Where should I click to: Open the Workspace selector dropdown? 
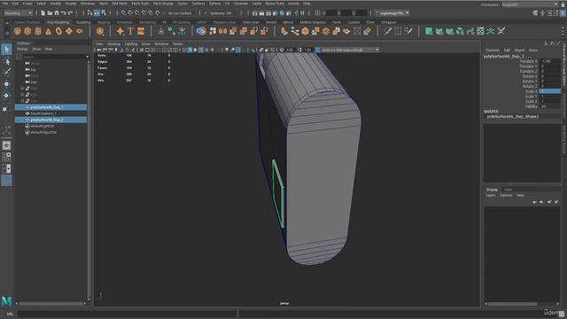click(x=530, y=4)
